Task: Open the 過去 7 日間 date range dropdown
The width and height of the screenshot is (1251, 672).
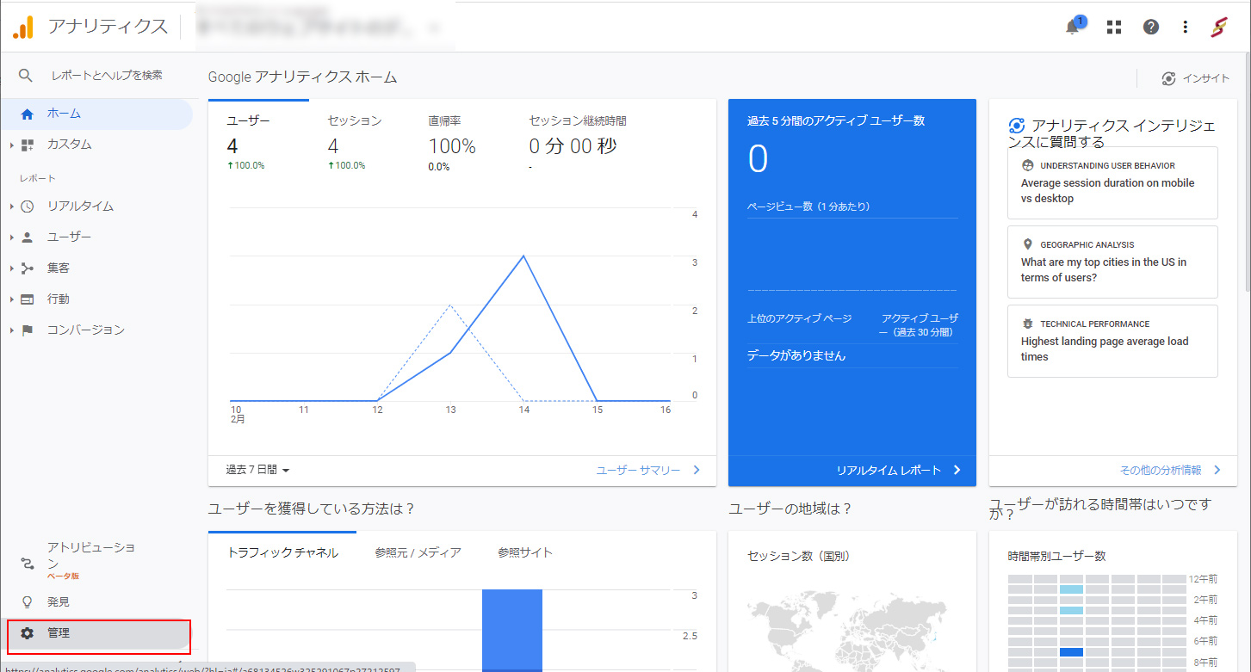Action: pos(258,470)
